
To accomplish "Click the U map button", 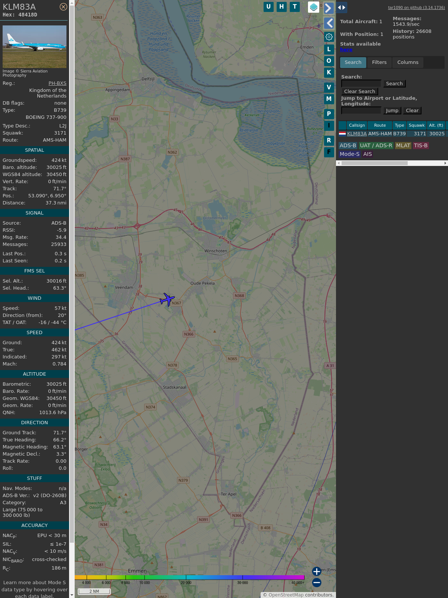I will click(268, 7).
